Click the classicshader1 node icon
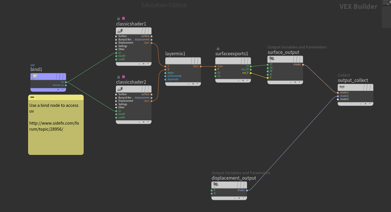Viewport: 391px width, 212px height. click(x=120, y=31)
